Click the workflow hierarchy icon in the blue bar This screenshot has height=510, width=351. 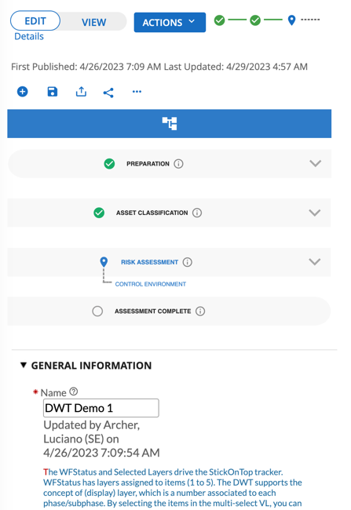tap(170, 124)
